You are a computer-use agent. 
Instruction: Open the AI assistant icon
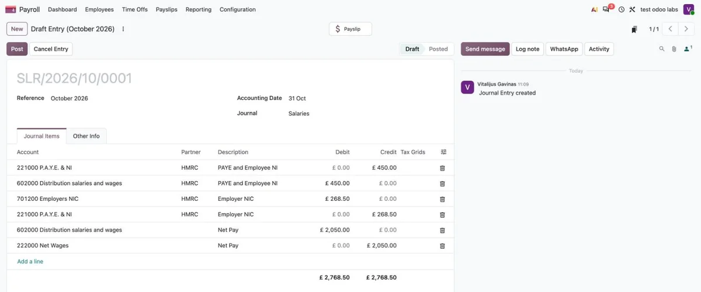(x=594, y=9)
